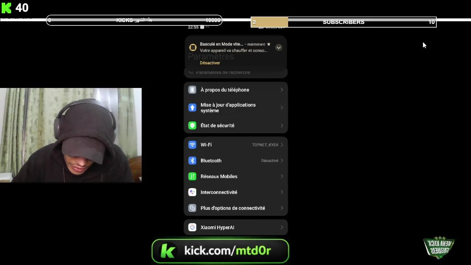Tap the system apps update arrow icon
Screen dimensions: 471x265
tap(192, 107)
